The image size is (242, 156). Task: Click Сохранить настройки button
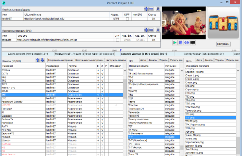pyautogui.click(x=60, y=60)
